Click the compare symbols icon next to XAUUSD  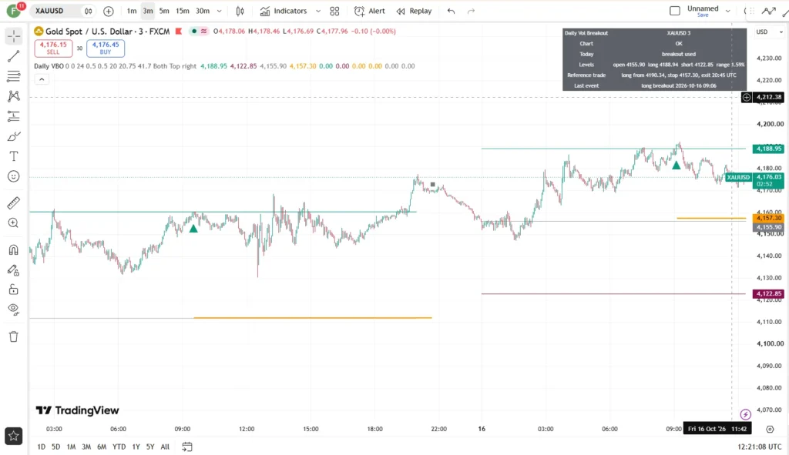(x=89, y=11)
